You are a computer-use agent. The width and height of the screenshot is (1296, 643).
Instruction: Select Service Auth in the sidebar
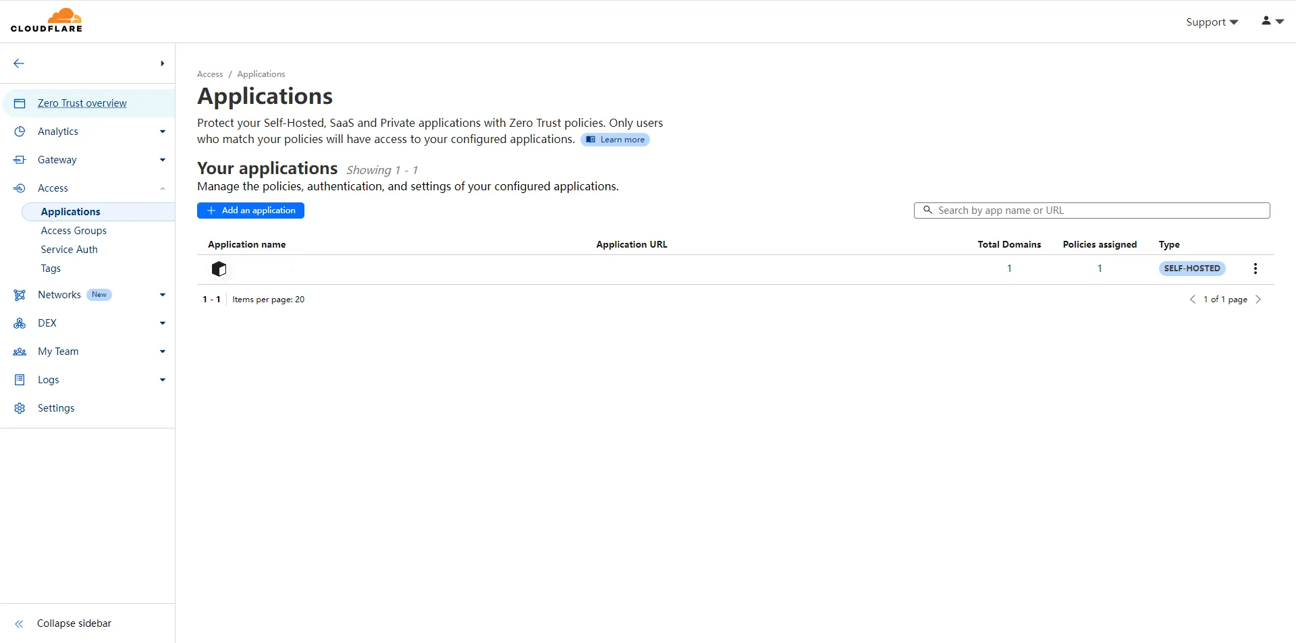point(69,250)
